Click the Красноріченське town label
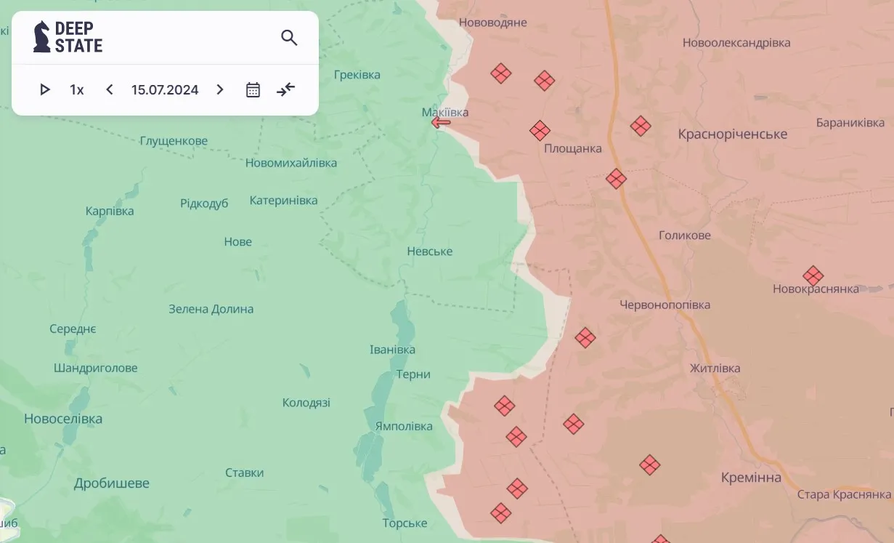Screen dimensions: 894x543 732,134
